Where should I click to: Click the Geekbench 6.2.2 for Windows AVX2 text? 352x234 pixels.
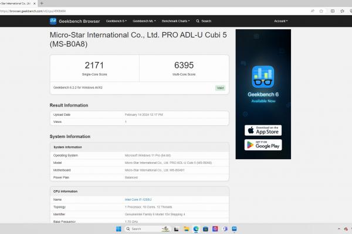click(77, 88)
